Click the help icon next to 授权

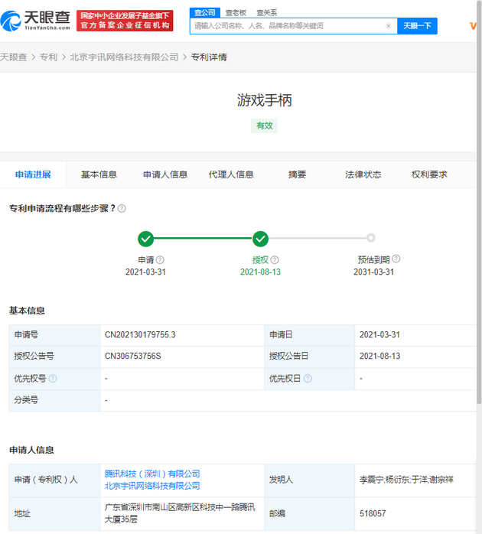(x=275, y=260)
